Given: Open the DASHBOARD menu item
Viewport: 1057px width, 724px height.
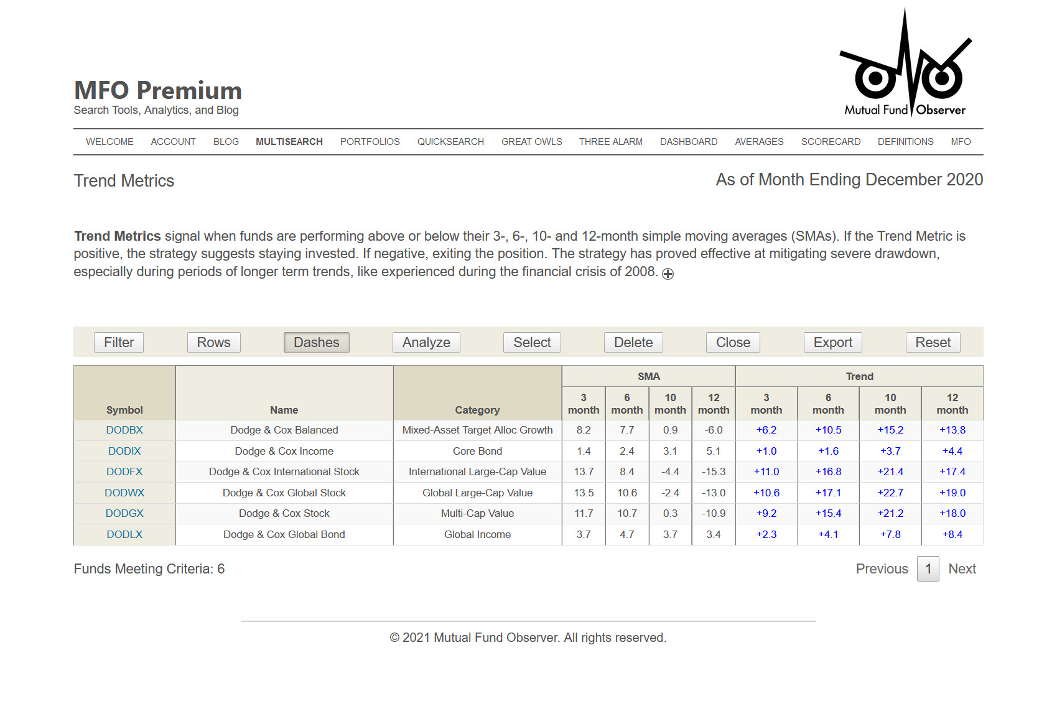Looking at the screenshot, I should coord(689,142).
